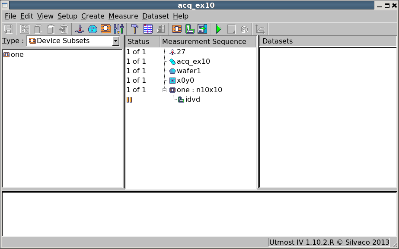Open the instrument sliders settings icon
The height and width of the screenshot is (249, 399).
pyautogui.click(x=119, y=29)
